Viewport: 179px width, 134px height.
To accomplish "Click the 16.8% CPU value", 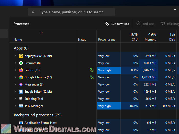I will (x=133, y=106).
